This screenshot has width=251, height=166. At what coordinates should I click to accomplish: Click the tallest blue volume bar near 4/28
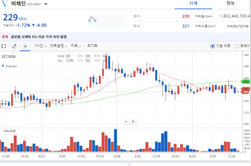115,140
